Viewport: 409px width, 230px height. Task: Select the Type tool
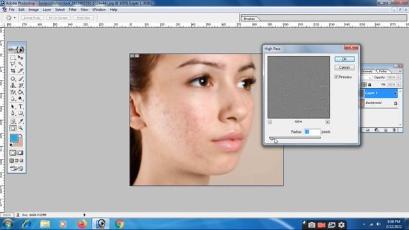20,107
